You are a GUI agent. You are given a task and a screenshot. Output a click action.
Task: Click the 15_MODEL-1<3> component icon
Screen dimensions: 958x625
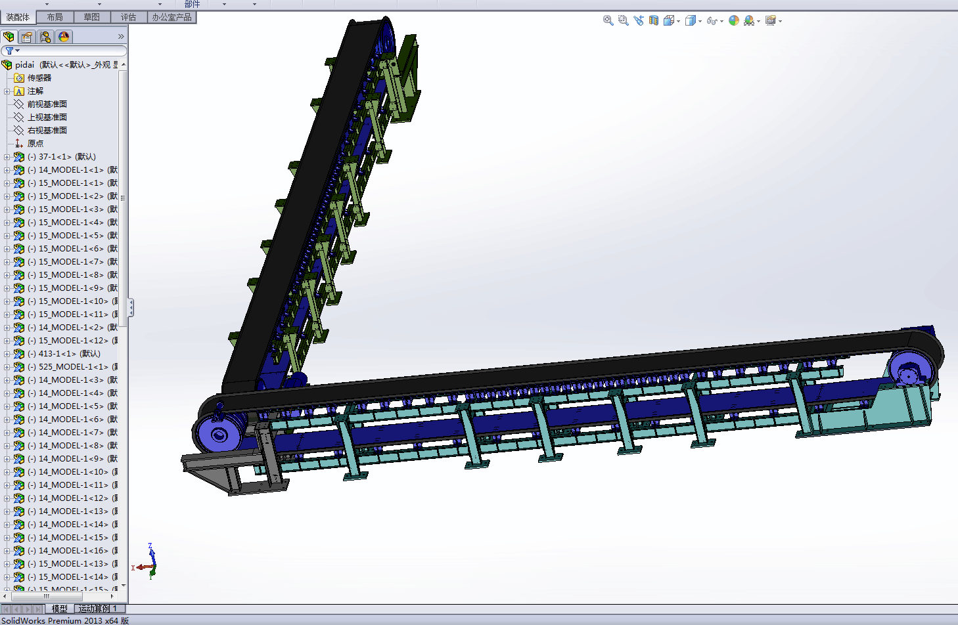point(19,209)
